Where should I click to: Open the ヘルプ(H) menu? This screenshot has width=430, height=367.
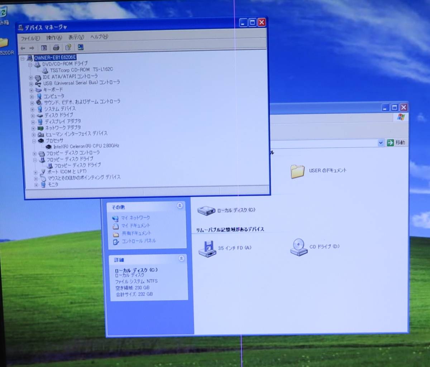tap(99, 37)
